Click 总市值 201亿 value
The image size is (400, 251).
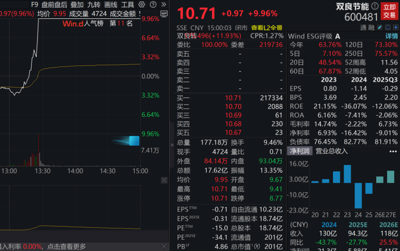[273, 247]
